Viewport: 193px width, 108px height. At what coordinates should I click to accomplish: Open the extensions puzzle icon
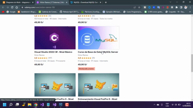[176, 7]
